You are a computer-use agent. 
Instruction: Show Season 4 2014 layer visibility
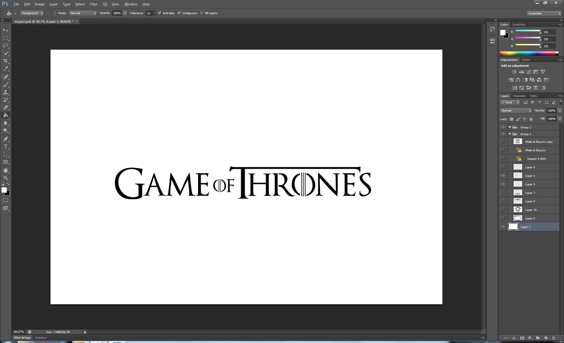[503, 159]
